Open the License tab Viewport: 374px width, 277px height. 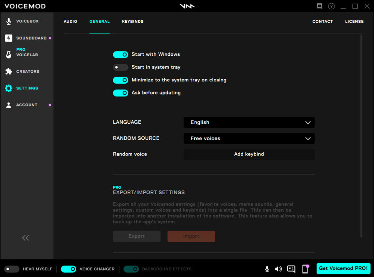(x=354, y=22)
